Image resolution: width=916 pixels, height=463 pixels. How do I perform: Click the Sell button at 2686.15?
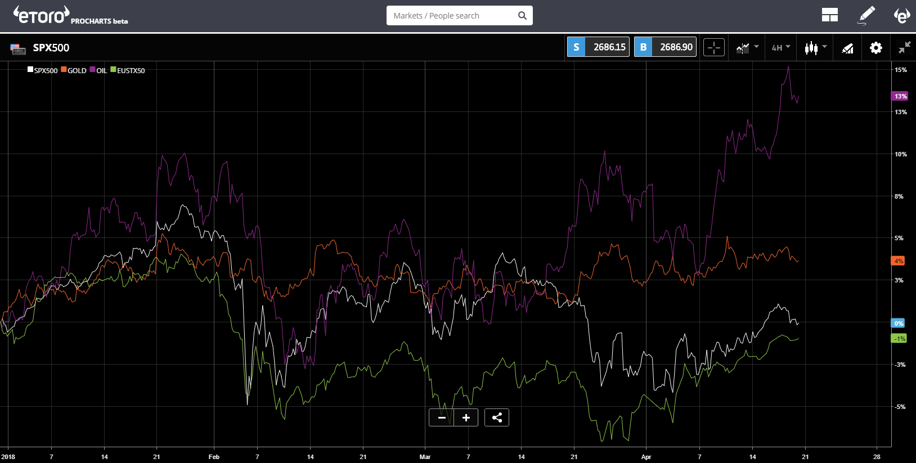click(598, 47)
